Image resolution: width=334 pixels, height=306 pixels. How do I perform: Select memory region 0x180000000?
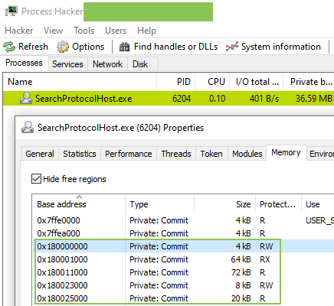pyautogui.click(x=62, y=246)
